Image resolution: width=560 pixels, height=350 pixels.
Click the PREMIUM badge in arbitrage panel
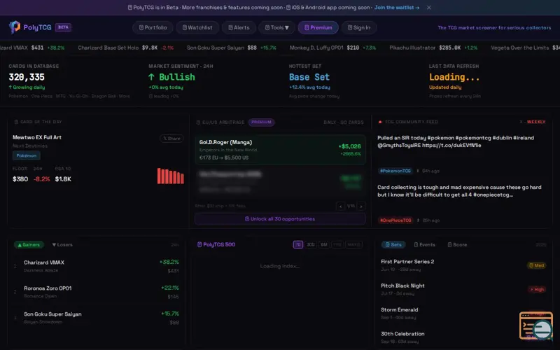click(261, 122)
